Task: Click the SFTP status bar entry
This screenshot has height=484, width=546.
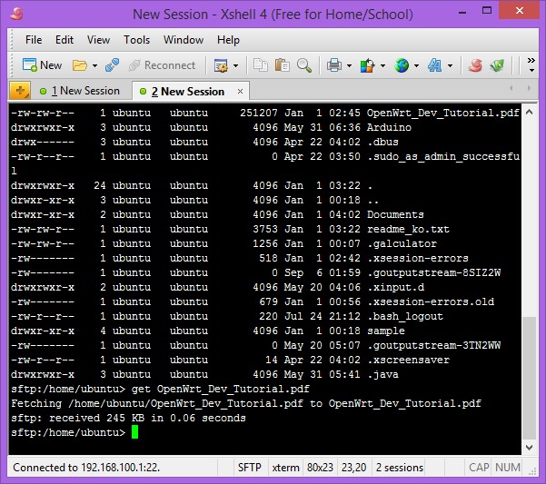Action: tap(249, 468)
